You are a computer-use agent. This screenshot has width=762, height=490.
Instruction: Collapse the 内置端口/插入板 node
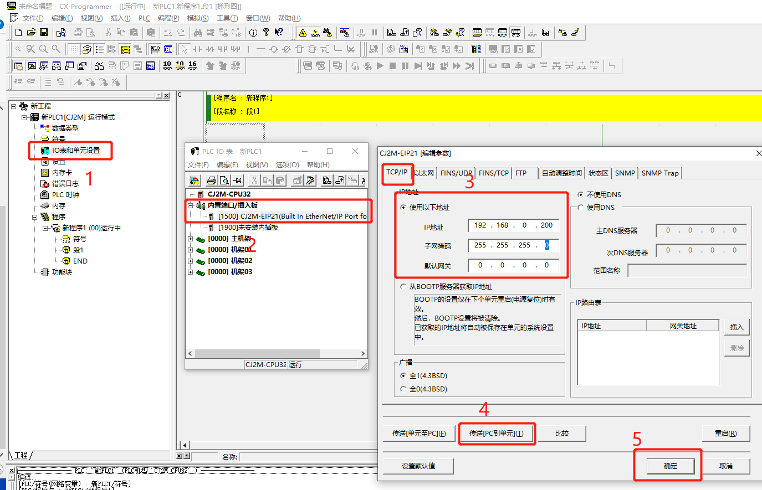[191, 205]
